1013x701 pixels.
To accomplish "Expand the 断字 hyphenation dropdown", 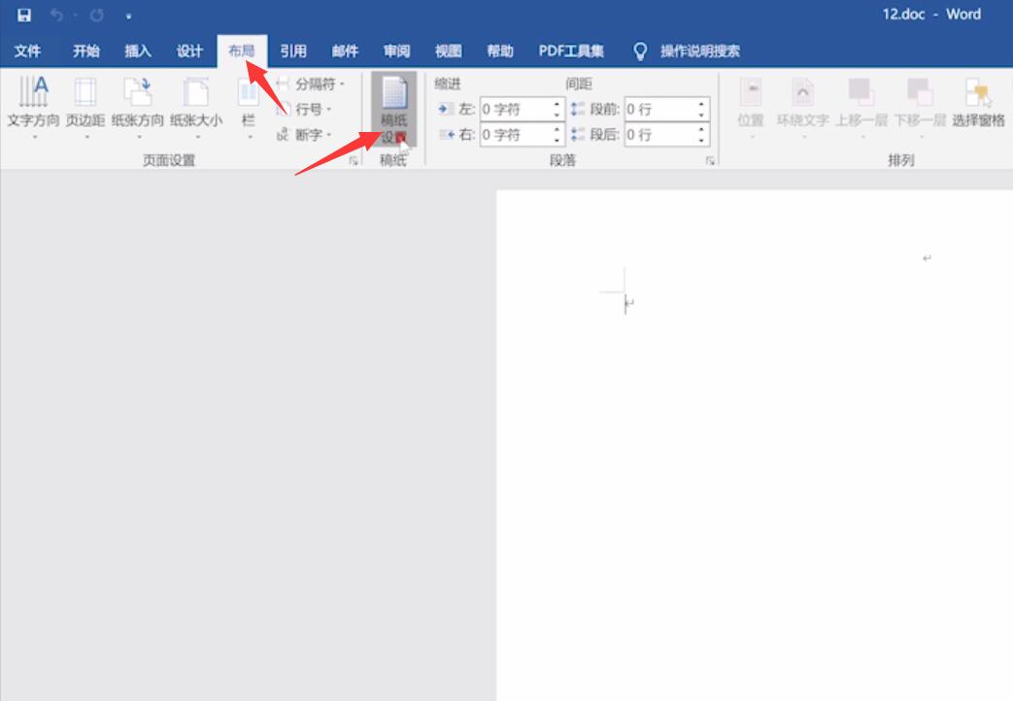I will [304, 134].
